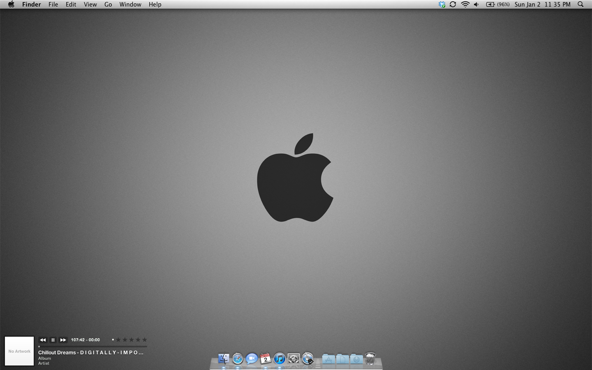This screenshot has height=370, width=592.
Task: Skip to next track in music widget
Action: (x=63, y=340)
